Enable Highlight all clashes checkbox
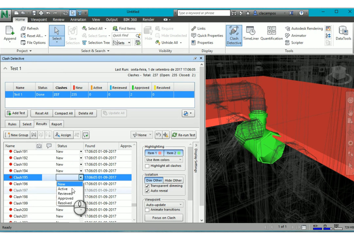This screenshot has width=354, height=240. click(147, 166)
